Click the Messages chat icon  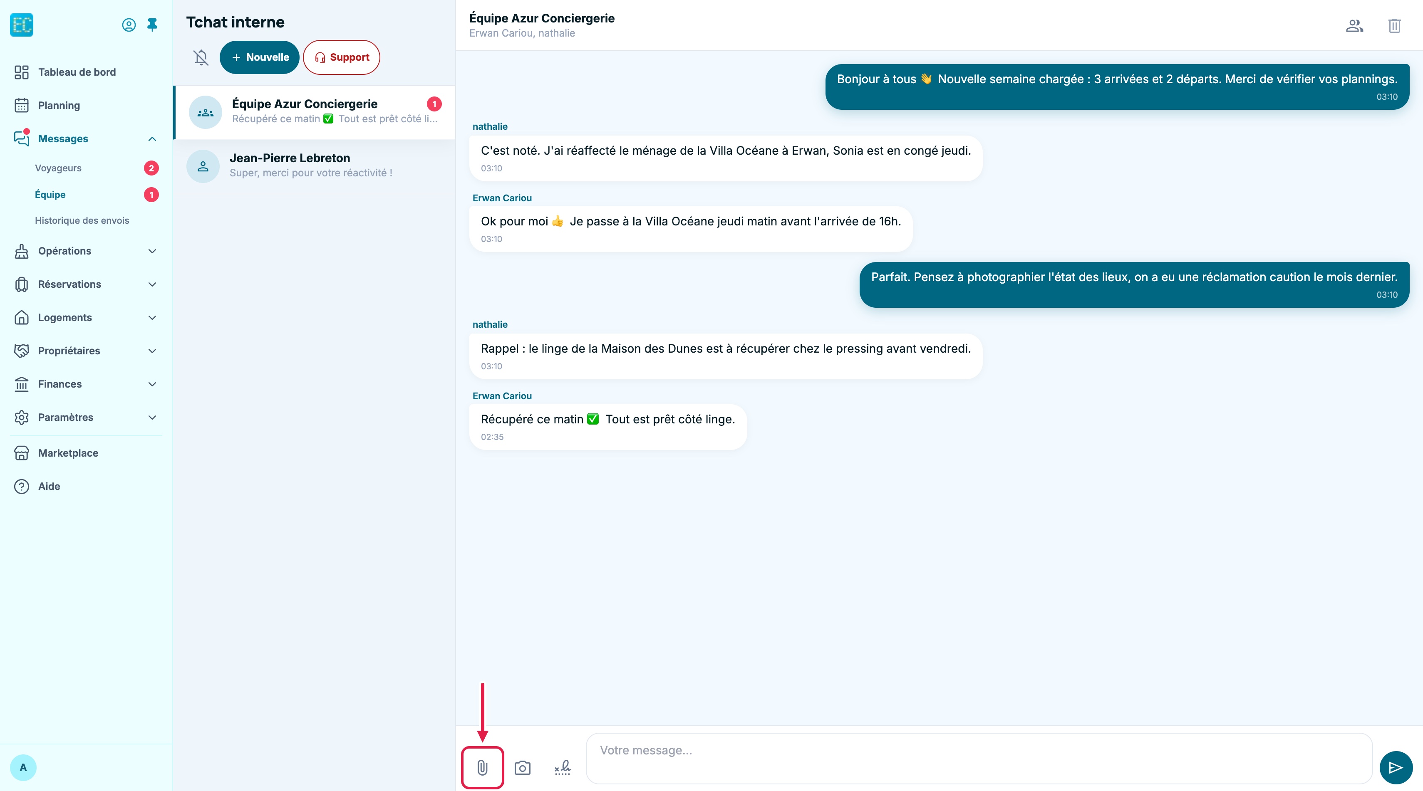pos(22,138)
